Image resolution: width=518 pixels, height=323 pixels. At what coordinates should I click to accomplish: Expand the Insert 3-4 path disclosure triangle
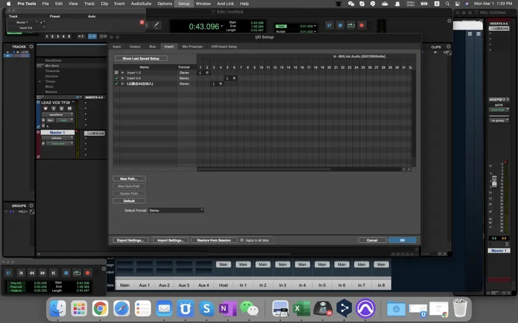(x=123, y=78)
